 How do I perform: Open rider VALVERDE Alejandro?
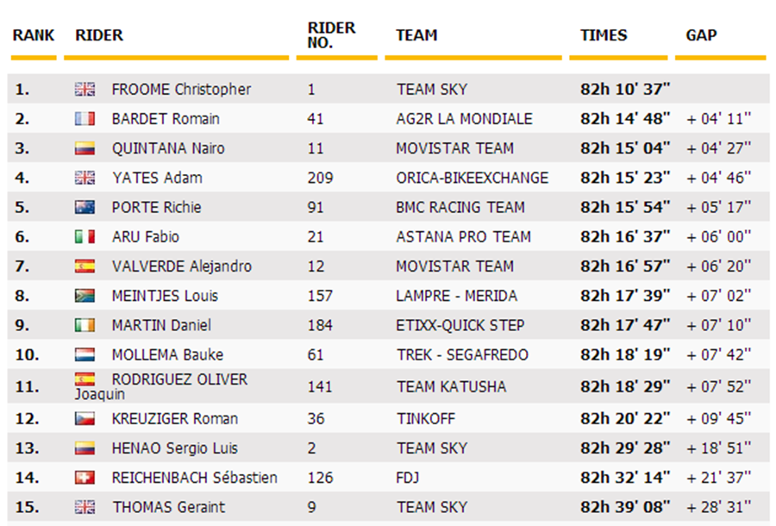tap(182, 266)
